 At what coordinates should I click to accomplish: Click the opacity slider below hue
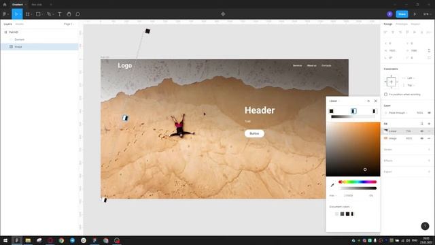[x=358, y=189]
